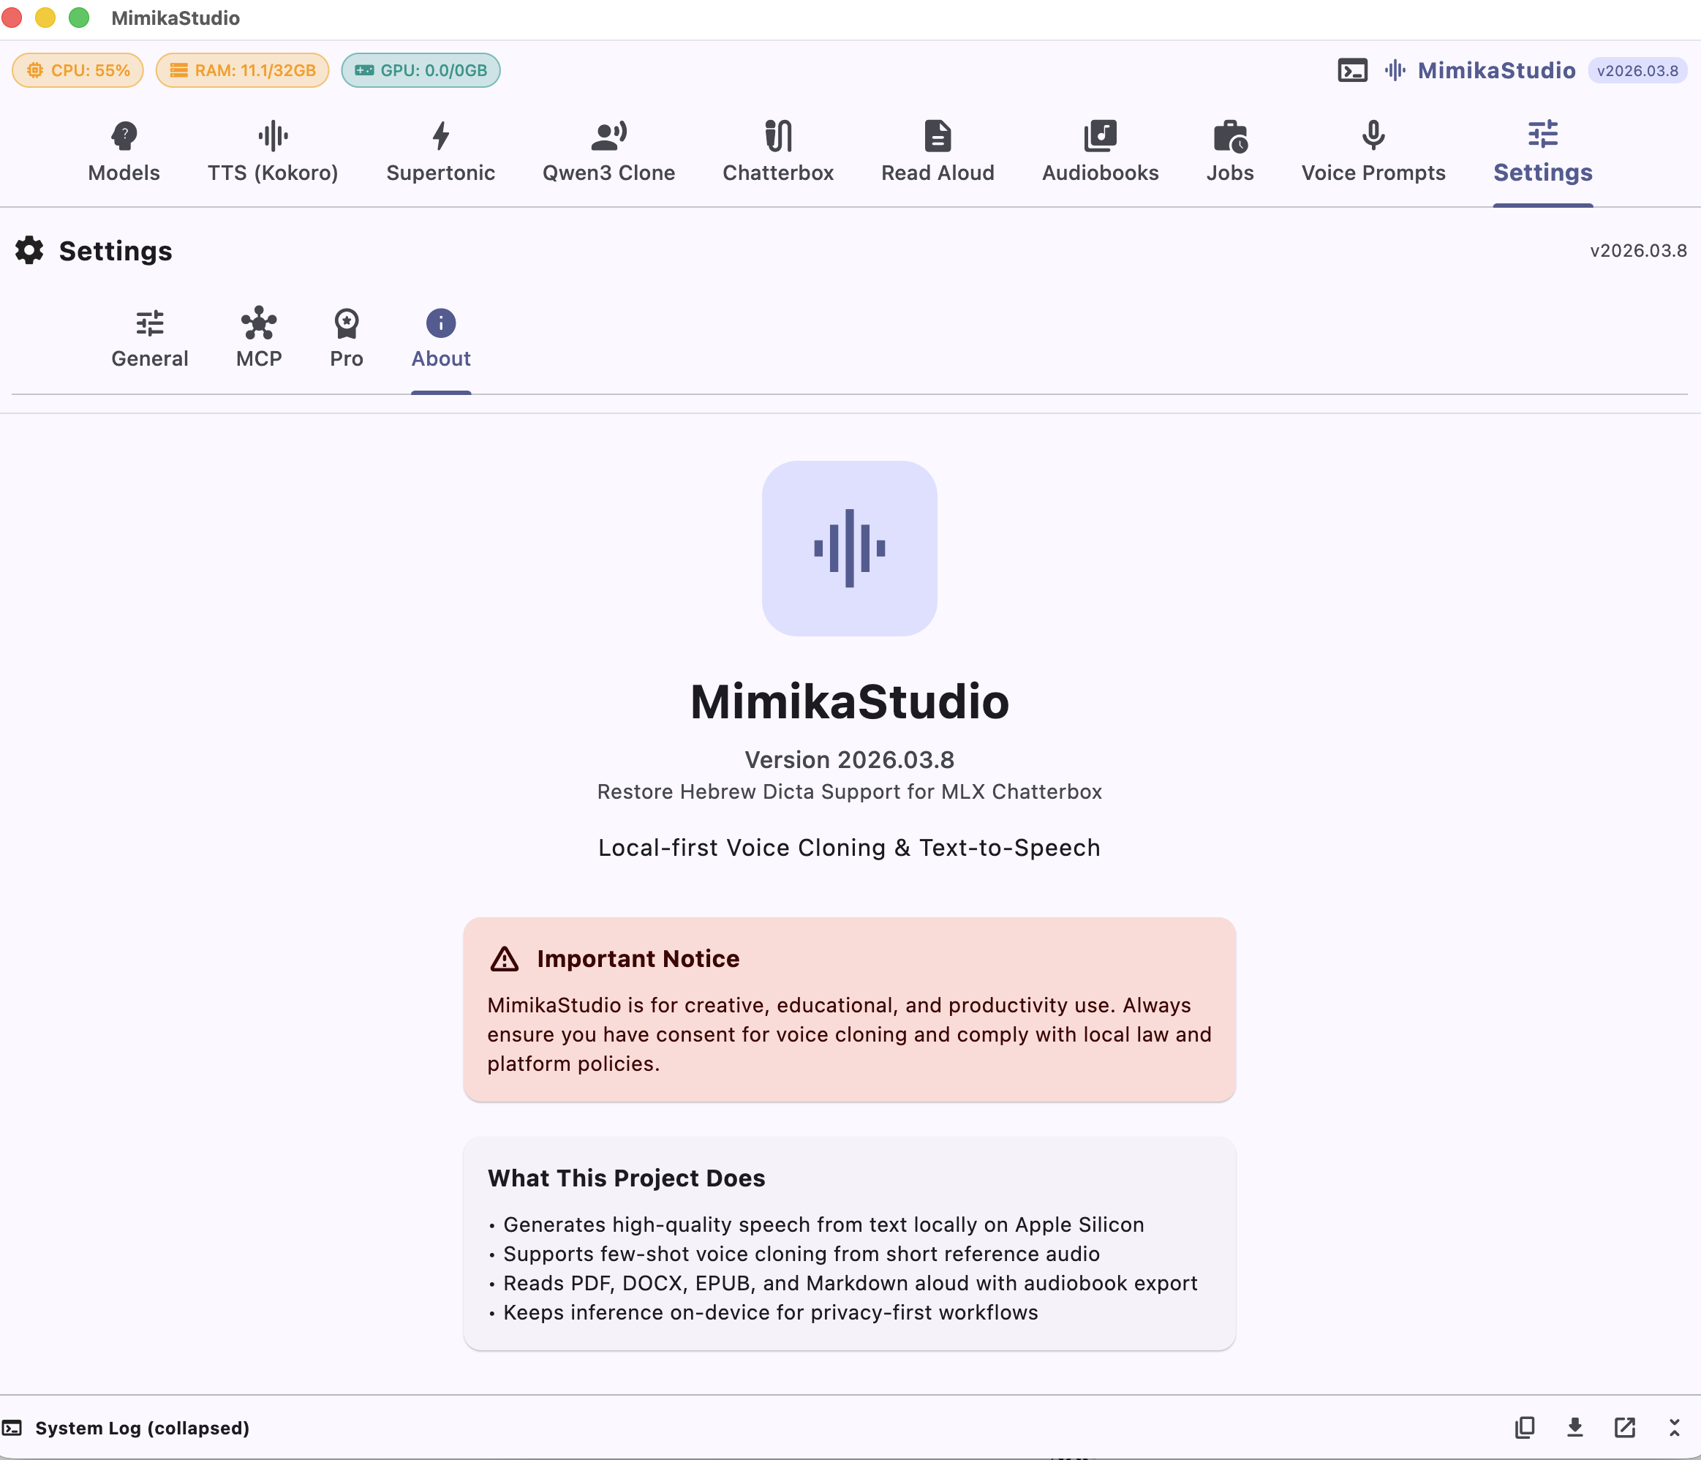Click the v2026.03.8 version badge
The image size is (1701, 1460).
pyautogui.click(x=1637, y=71)
